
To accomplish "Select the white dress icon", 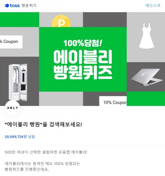I will 146,36.
